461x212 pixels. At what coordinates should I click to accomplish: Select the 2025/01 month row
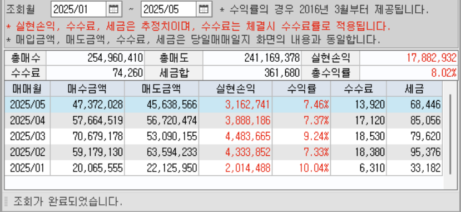[223, 168]
